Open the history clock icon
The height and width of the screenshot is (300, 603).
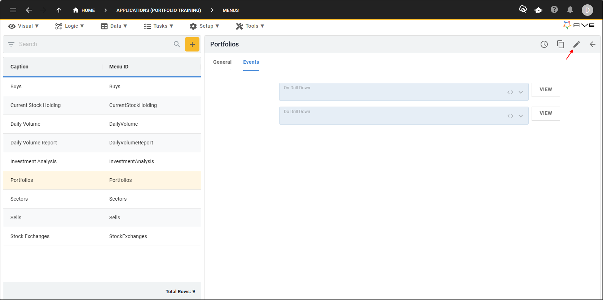[x=544, y=44]
